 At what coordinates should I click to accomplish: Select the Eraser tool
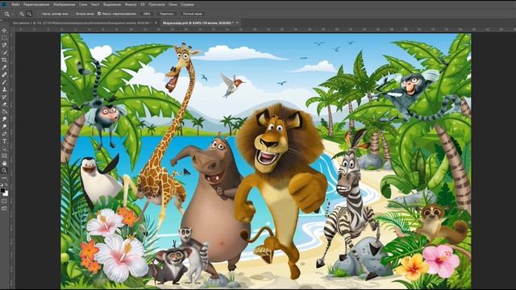coord(4,104)
